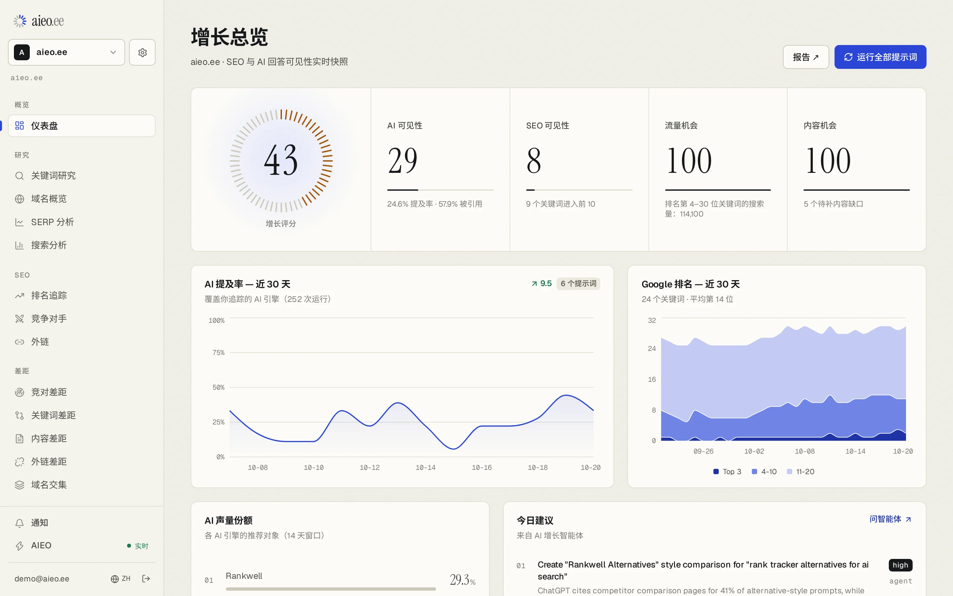Click the 实时 status indicator
The image size is (953, 596).
137,546
